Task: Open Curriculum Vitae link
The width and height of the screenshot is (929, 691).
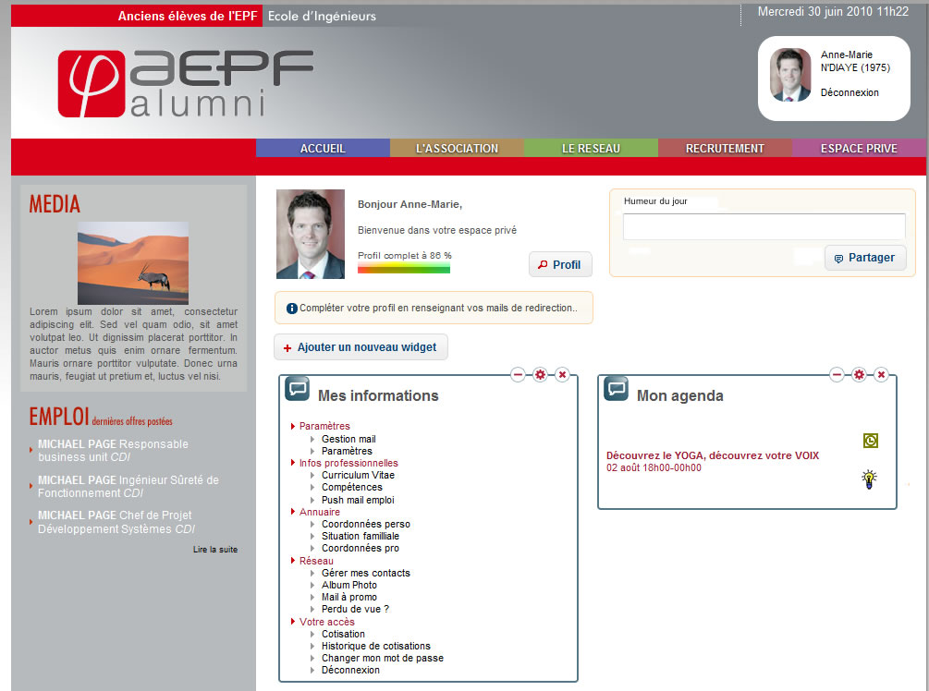Action: click(x=358, y=475)
